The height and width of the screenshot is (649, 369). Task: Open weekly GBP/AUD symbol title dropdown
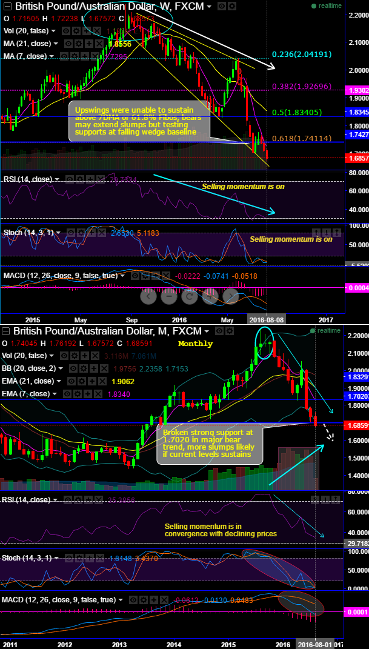coord(209,6)
